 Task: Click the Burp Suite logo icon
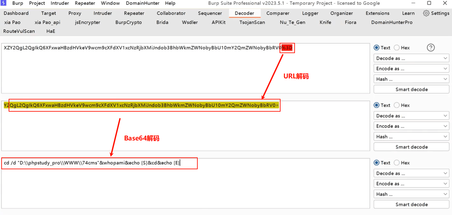click(x=4, y=3)
